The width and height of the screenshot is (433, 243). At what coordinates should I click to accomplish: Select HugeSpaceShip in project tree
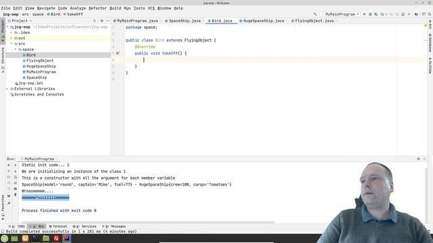pyautogui.click(x=41, y=66)
